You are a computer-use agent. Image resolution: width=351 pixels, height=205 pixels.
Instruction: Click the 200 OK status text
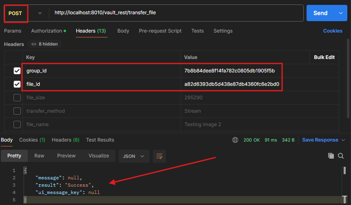[x=252, y=140]
